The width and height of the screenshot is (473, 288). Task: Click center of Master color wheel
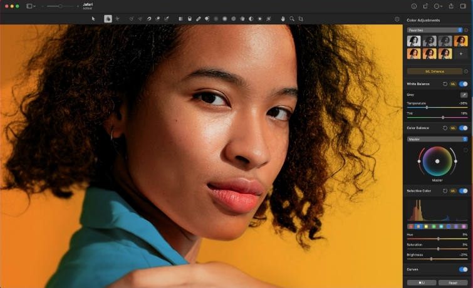pyautogui.click(x=437, y=162)
